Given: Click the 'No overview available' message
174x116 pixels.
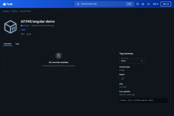Looking at the screenshot, I should [x=59, y=62].
